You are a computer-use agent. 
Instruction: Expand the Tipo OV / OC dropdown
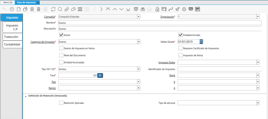coord(138,69)
